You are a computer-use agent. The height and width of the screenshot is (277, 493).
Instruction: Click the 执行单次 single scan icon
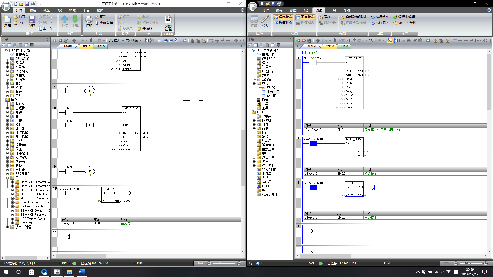[380, 17]
